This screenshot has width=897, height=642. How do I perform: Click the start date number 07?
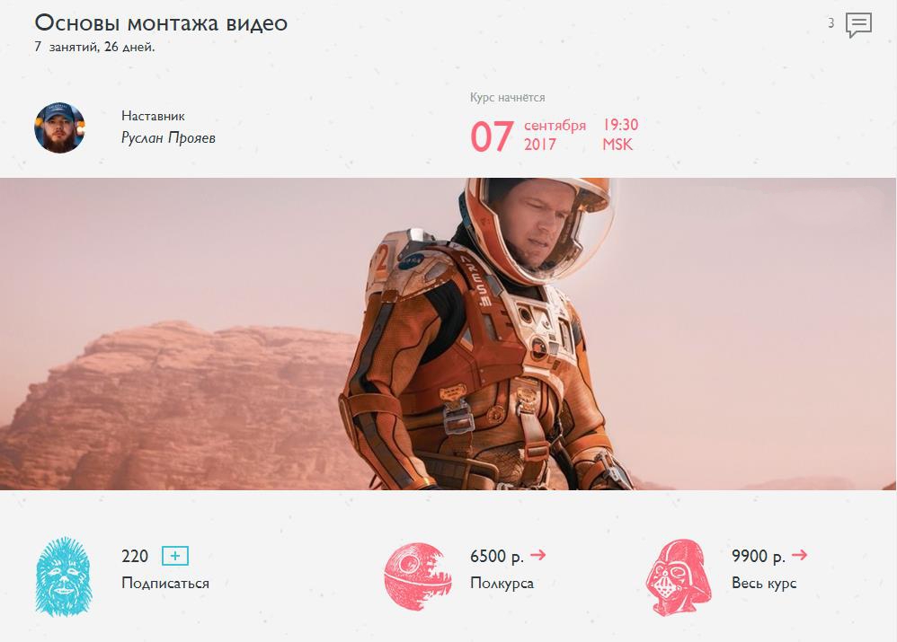tap(492, 136)
